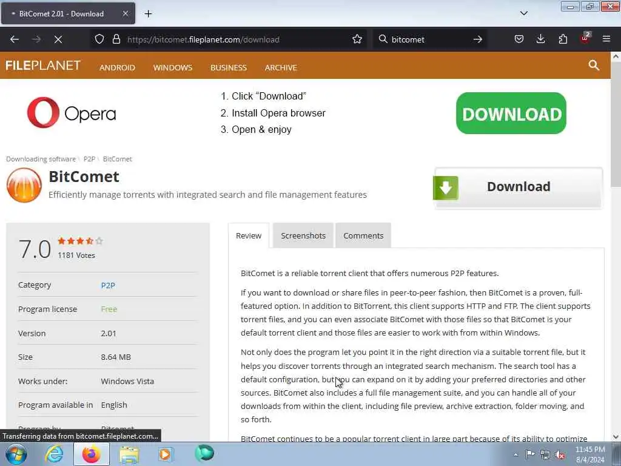Click the Opera logo in the ad
Screen dimensions: 621x466
click(72, 113)
